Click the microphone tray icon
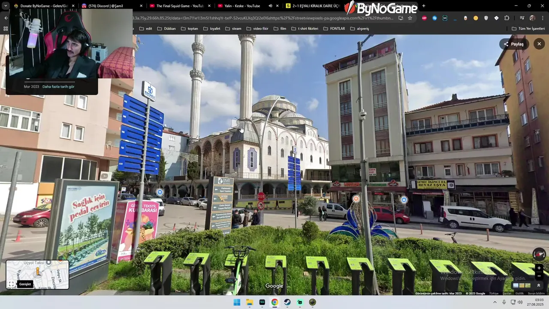This screenshot has height=309, width=549. [x=504, y=302]
